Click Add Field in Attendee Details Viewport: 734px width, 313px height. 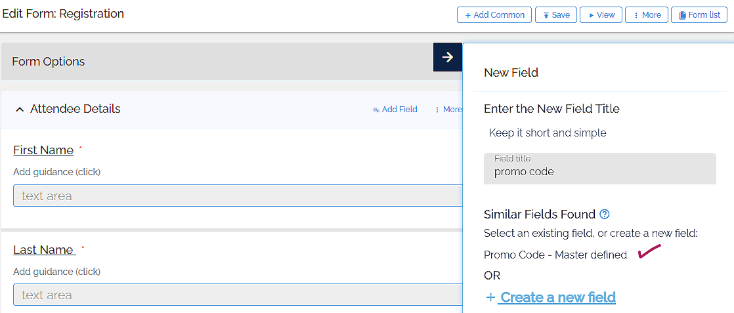(x=395, y=110)
